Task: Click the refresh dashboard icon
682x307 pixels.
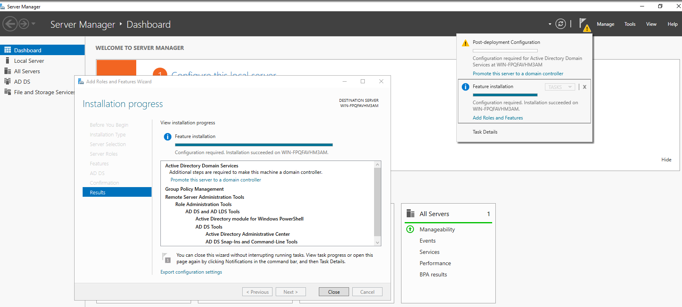Action: click(x=561, y=24)
